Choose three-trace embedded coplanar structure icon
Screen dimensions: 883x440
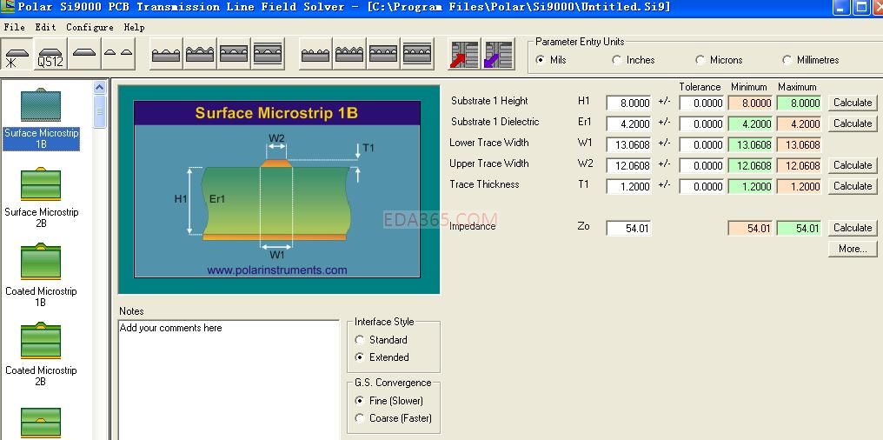pyautogui.click(x=234, y=54)
